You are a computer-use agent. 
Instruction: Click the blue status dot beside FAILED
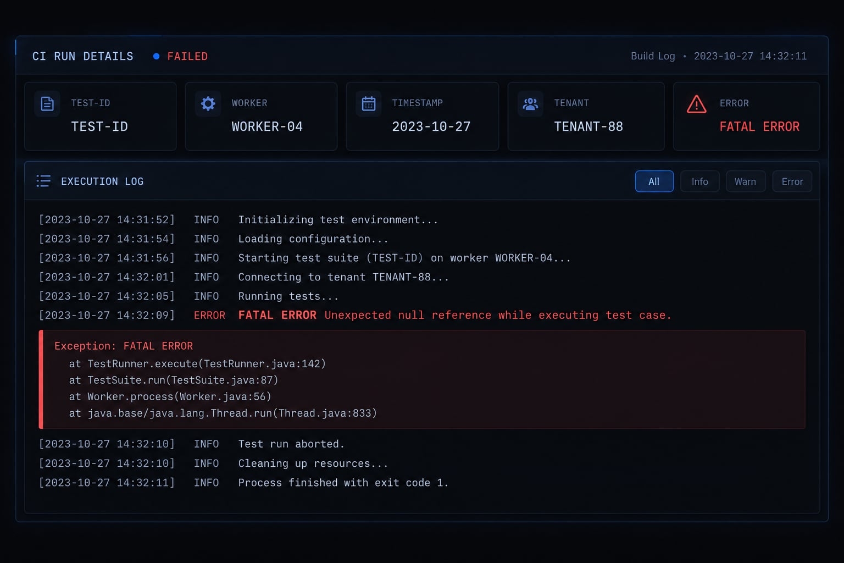click(x=156, y=56)
